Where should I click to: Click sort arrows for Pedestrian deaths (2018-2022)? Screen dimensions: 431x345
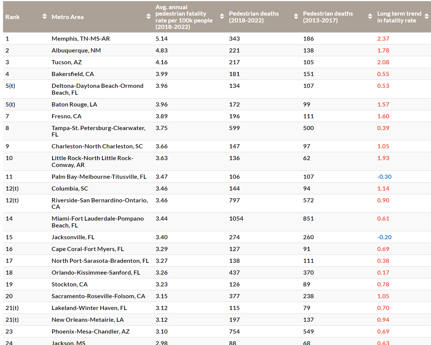(x=296, y=17)
